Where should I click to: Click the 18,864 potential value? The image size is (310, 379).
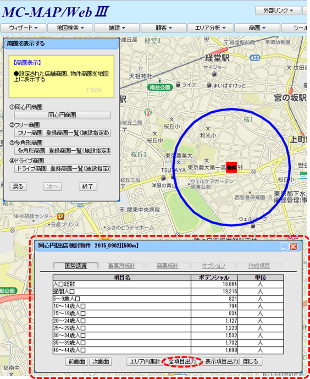pyautogui.click(x=230, y=284)
